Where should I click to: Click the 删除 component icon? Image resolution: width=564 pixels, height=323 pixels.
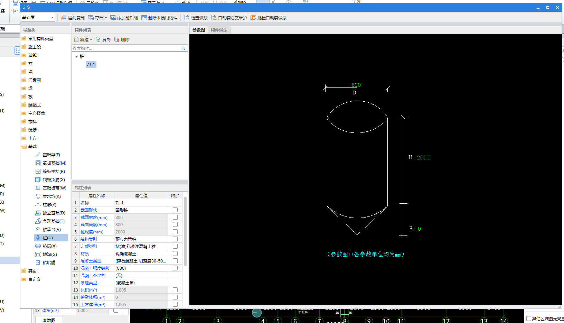(117, 39)
